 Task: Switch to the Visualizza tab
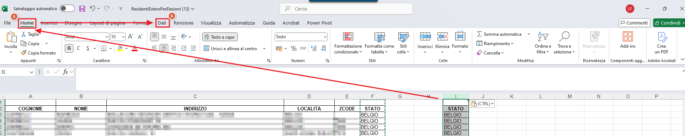tap(211, 23)
